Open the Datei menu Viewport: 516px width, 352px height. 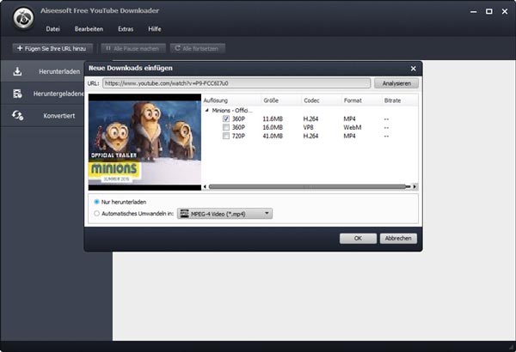pyautogui.click(x=53, y=29)
